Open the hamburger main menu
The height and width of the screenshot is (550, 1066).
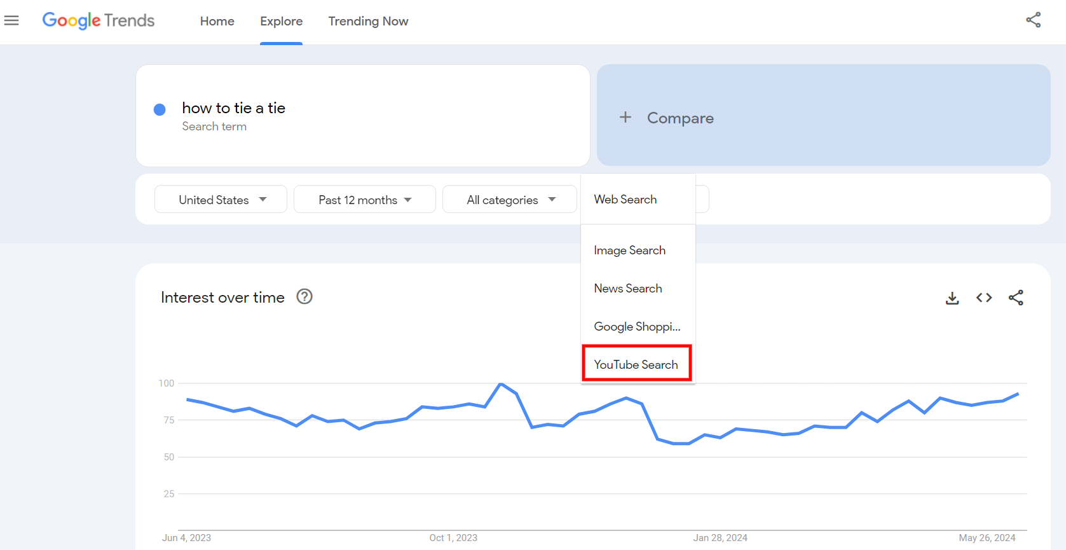(x=11, y=20)
